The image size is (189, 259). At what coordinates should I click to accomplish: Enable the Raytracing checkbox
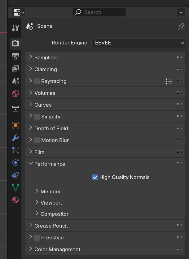pyautogui.click(x=37, y=81)
